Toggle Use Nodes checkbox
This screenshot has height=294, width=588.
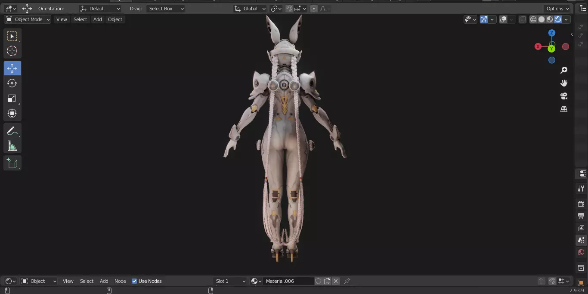(x=134, y=281)
